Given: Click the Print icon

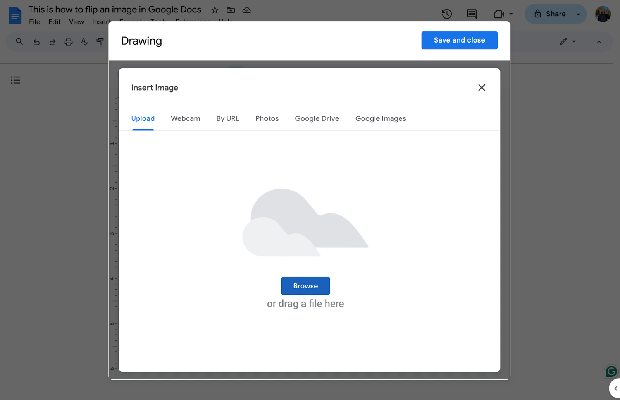Looking at the screenshot, I should pyautogui.click(x=69, y=42).
